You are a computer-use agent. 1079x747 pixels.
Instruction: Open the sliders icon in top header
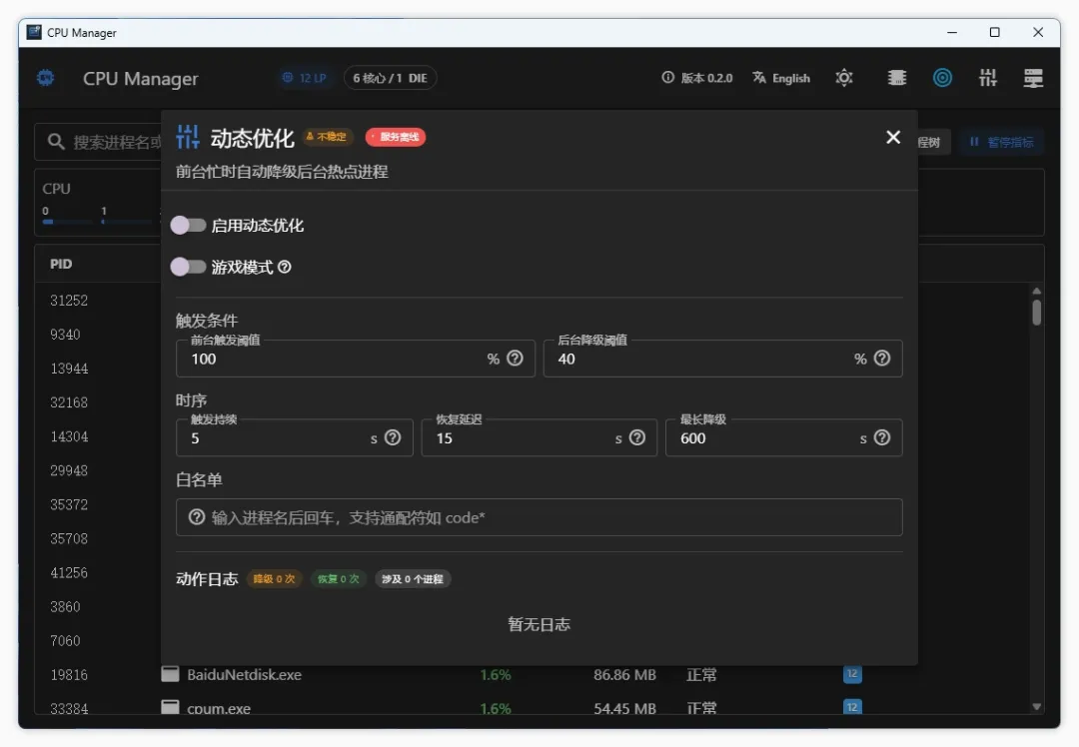click(x=988, y=78)
